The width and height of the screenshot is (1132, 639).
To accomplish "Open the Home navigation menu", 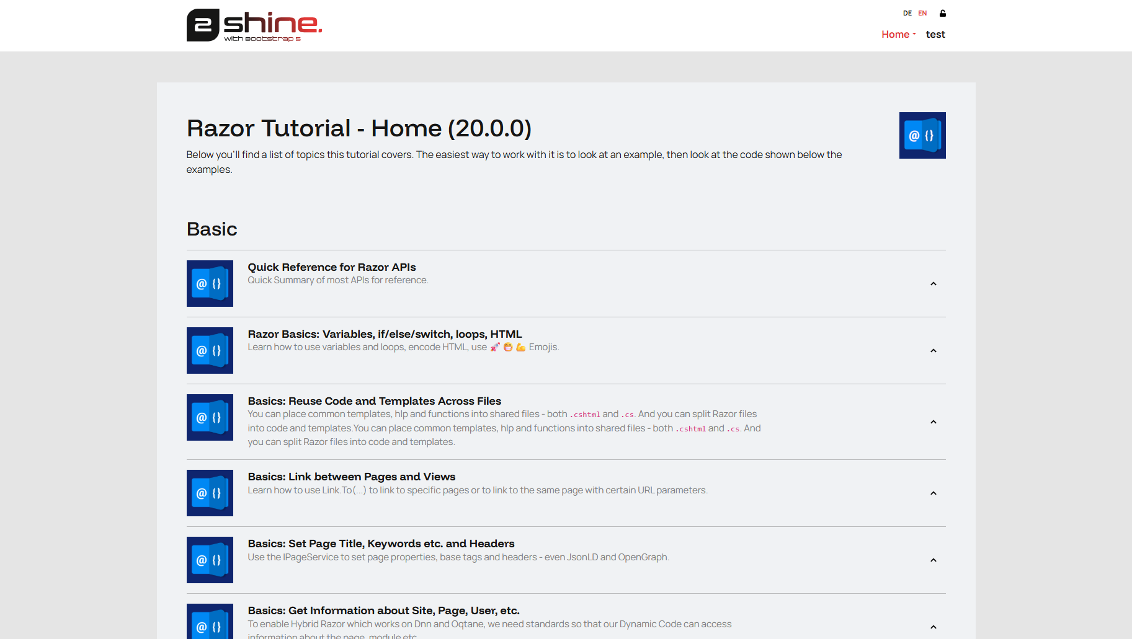I will click(x=898, y=35).
